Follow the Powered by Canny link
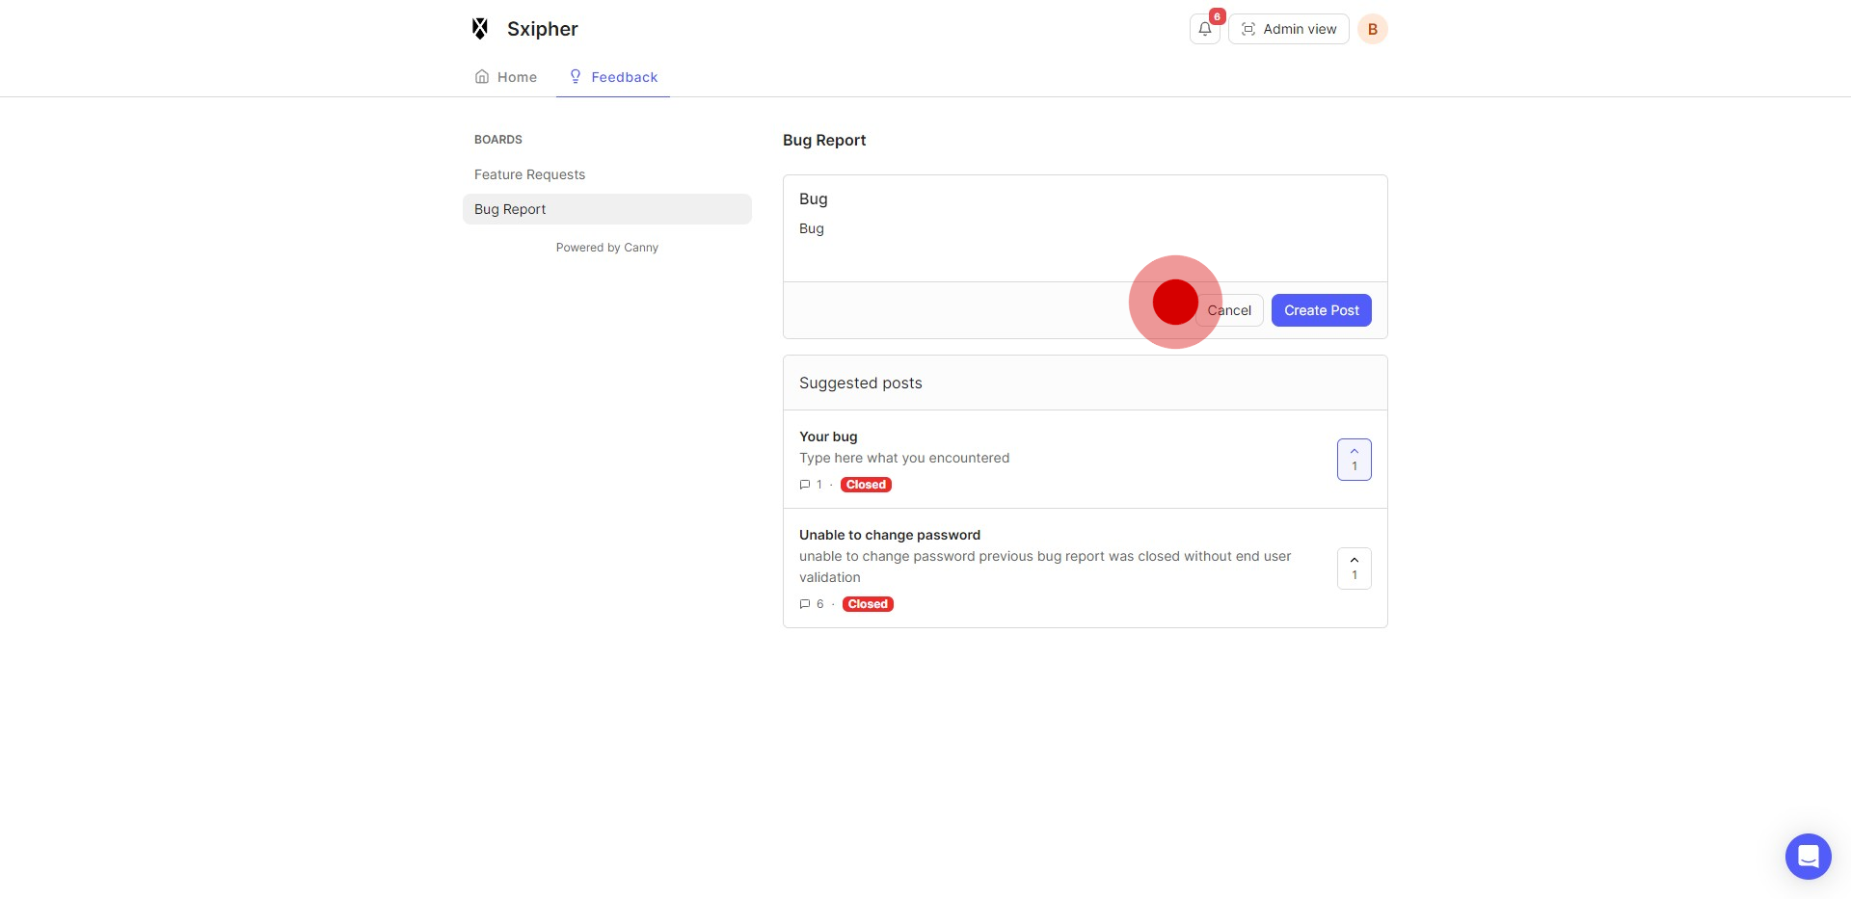1851x899 pixels. [x=607, y=248]
